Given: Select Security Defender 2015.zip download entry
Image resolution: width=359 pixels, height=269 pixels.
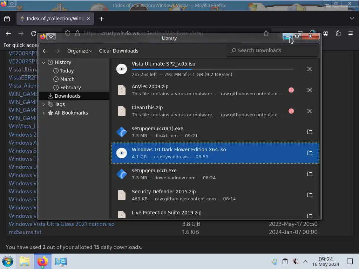Looking at the screenshot, I should click(215, 195).
